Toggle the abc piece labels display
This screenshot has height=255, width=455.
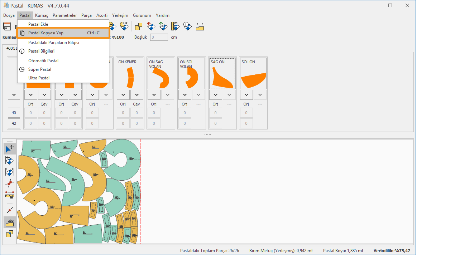pyautogui.click(x=10, y=222)
